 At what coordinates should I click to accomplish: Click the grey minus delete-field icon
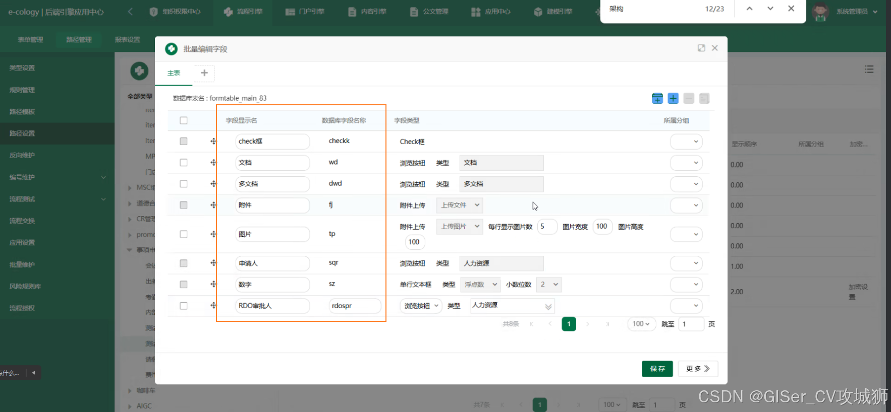coord(689,98)
